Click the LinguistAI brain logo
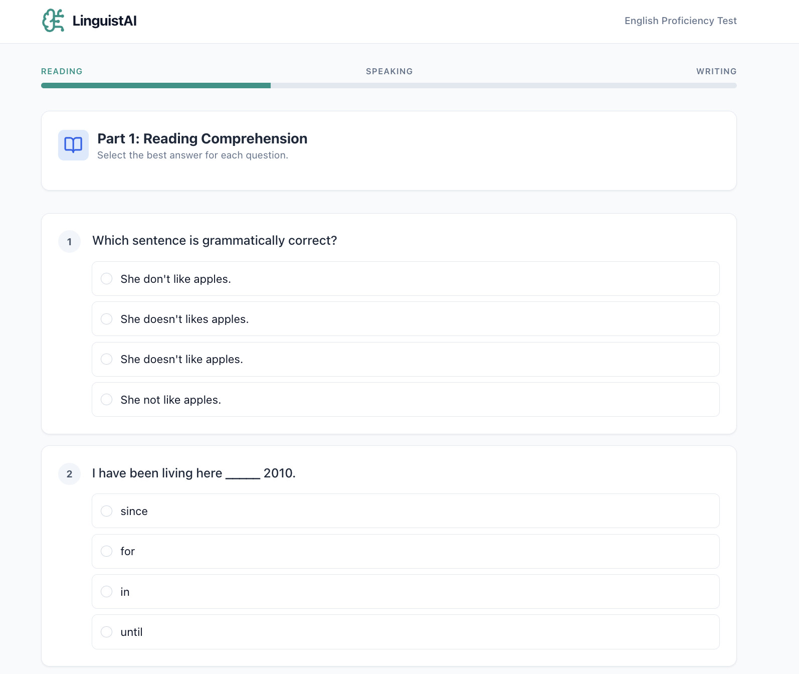Image resolution: width=799 pixels, height=674 pixels. click(53, 21)
